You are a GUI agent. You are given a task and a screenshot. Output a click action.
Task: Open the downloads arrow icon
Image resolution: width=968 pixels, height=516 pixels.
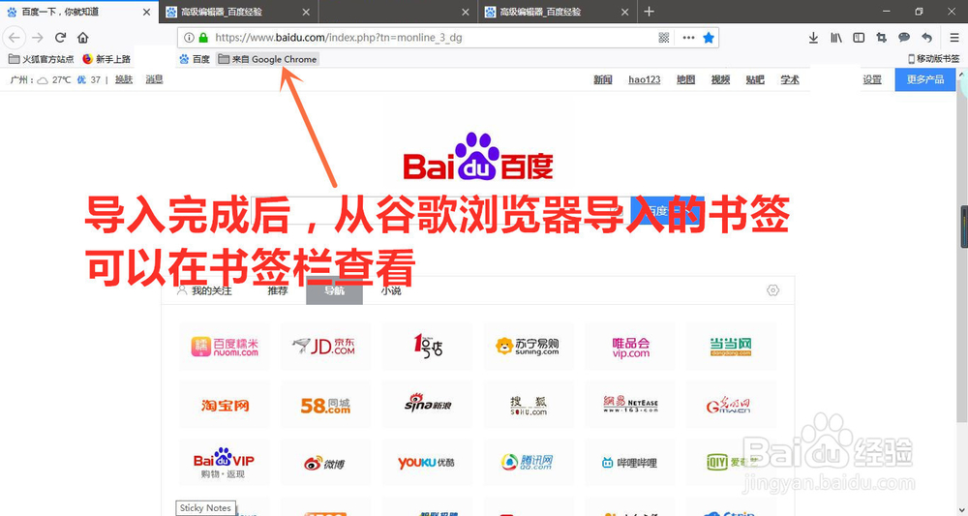pos(813,38)
